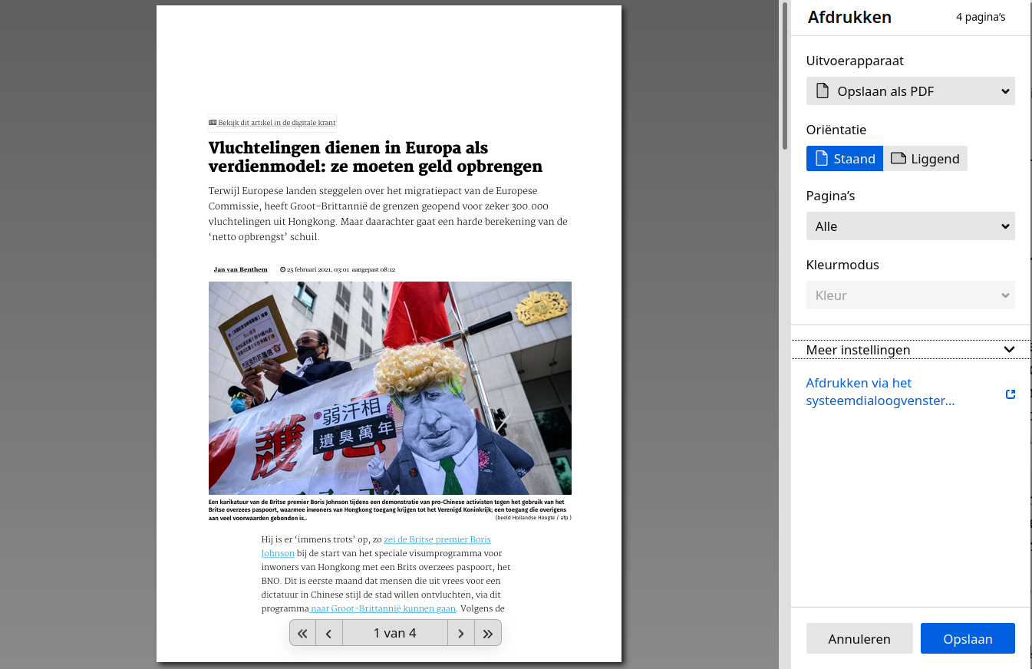Viewport: 1032px width, 669px height.
Task: Click the page number field '1 van 4'
Action: click(x=394, y=633)
